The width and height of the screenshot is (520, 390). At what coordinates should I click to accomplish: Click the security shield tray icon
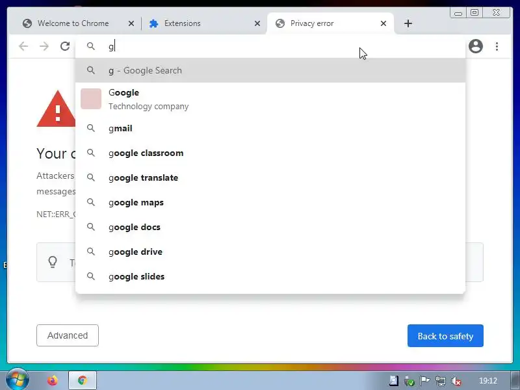pos(409,381)
